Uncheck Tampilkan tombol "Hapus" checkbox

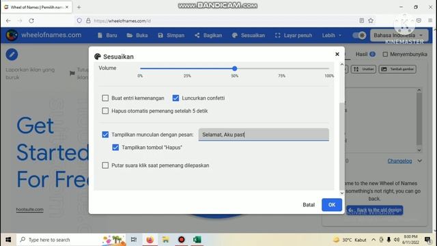pyautogui.click(x=115, y=148)
